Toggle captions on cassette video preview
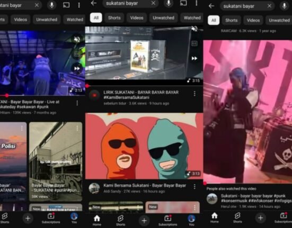The height and width of the screenshot is (228, 292). [194, 43]
